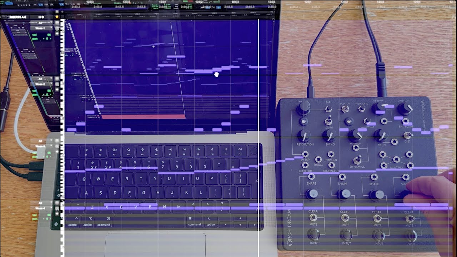Viewport: 457px width, 257px height.
Task: Open the Woas-1 track name dropdown
Action: pos(42,28)
